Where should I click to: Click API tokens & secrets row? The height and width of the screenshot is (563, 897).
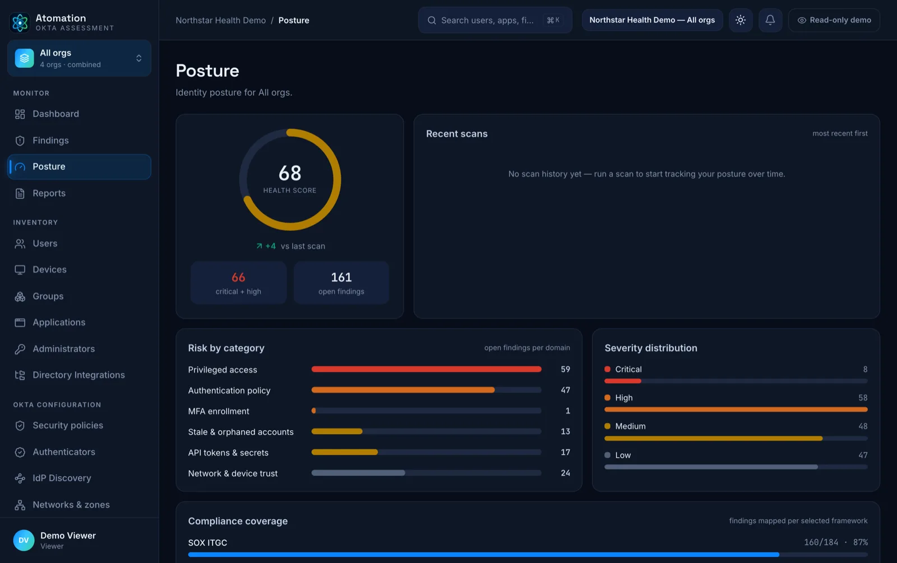pyautogui.click(x=379, y=453)
